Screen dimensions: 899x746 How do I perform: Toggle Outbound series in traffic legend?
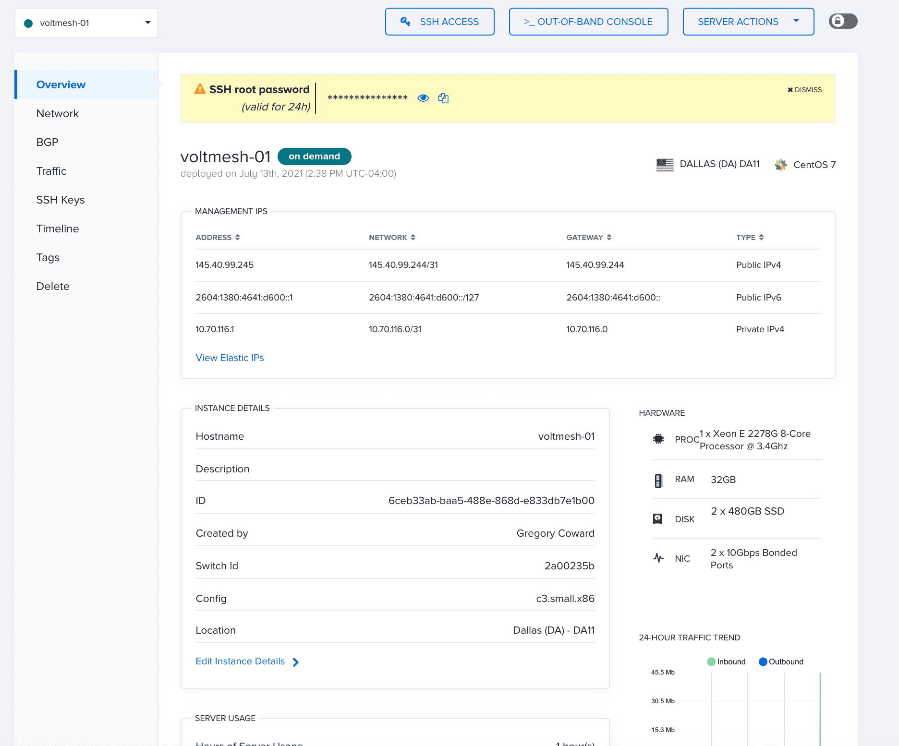coord(781,662)
